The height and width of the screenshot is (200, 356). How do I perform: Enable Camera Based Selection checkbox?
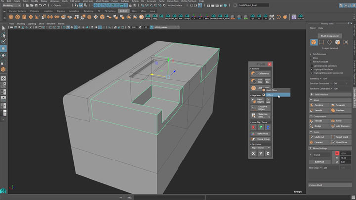(311, 66)
